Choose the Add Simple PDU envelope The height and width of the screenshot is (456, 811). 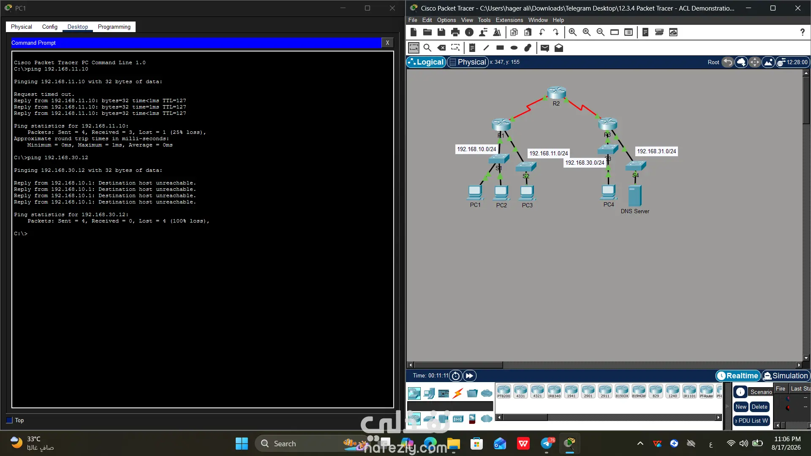[545, 48]
